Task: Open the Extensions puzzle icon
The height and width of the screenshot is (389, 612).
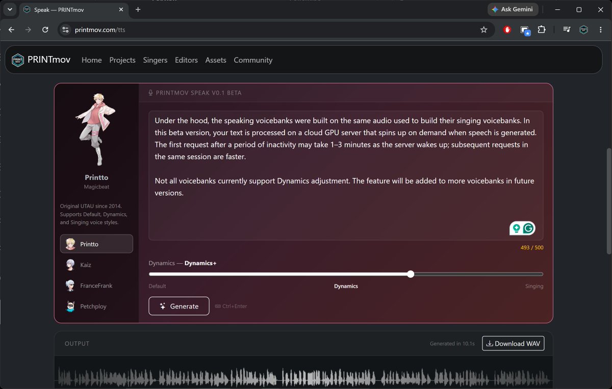Action: click(x=542, y=30)
